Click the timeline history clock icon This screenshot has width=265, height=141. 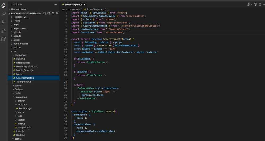[256, 5]
